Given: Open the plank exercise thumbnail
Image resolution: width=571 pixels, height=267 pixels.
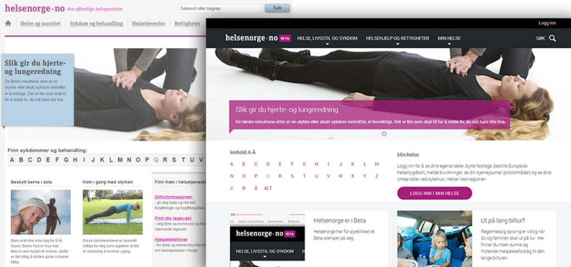Looking at the screenshot, I should tap(113, 212).
